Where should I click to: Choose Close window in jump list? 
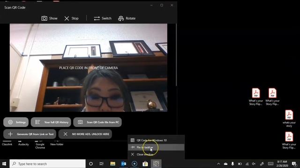coord(156,154)
